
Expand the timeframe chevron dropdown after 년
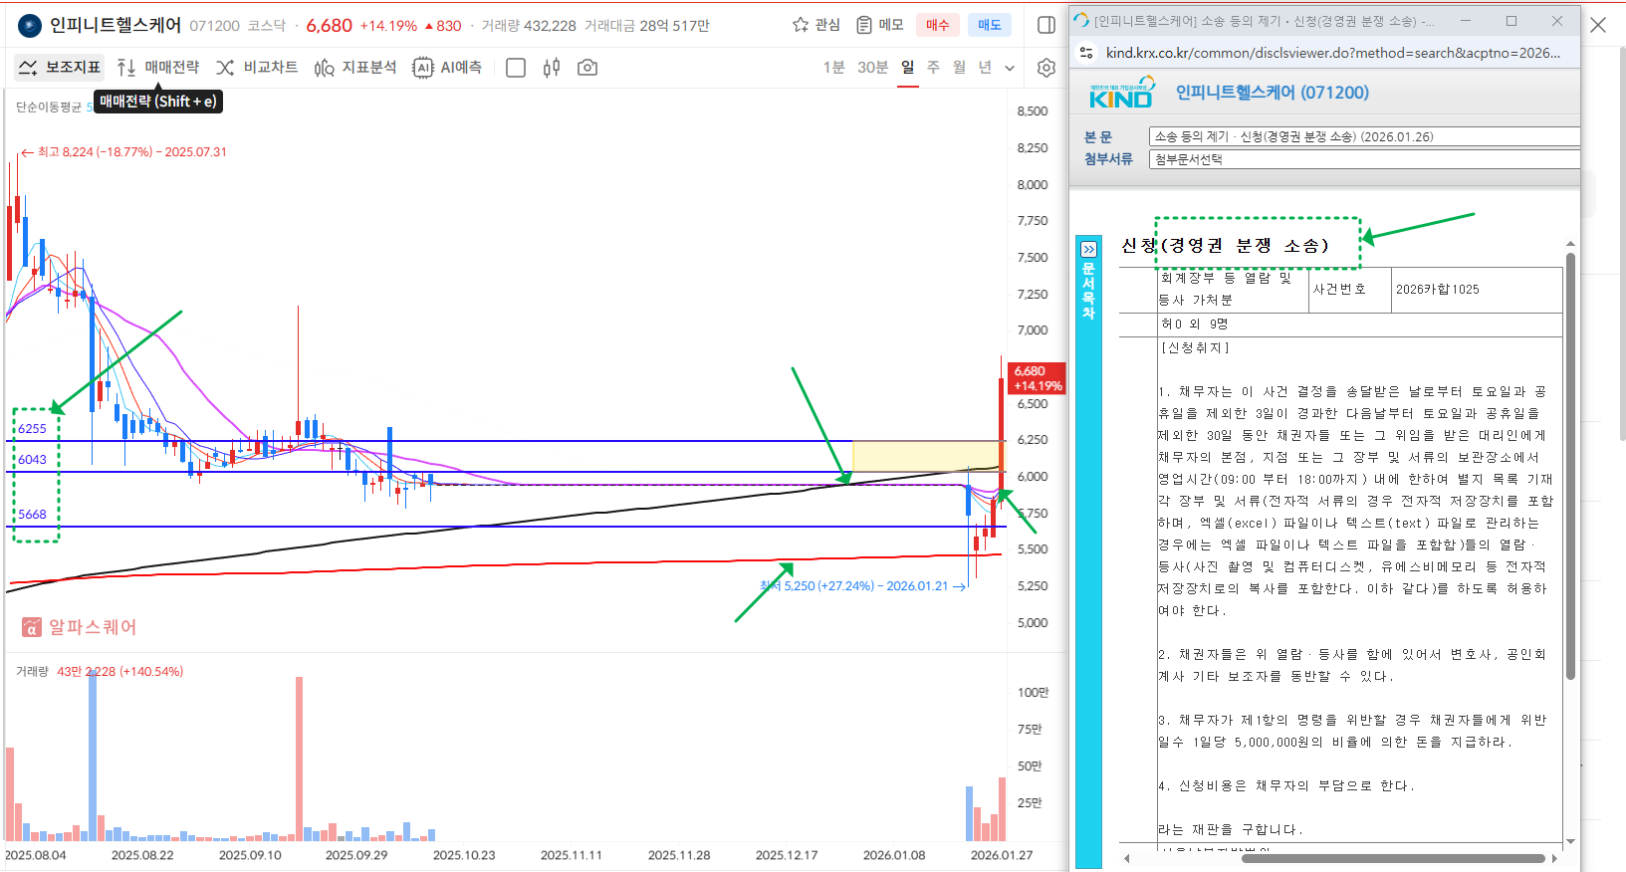pyautogui.click(x=1010, y=68)
